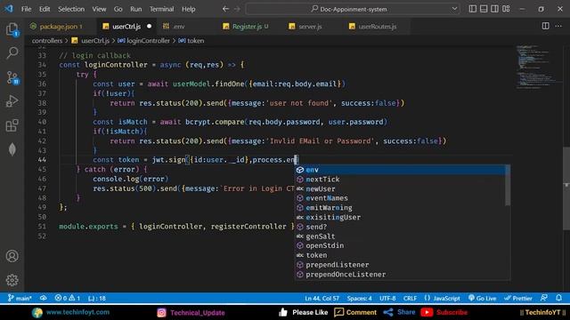Click the Prettier status bar item
This screenshot has height=320, width=570.
click(518, 299)
